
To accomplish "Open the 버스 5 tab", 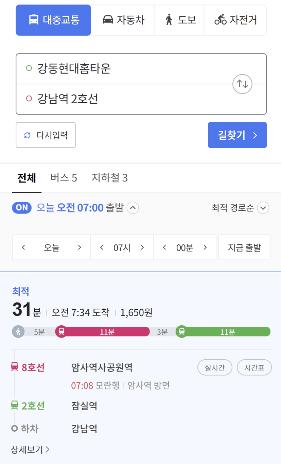I will pyautogui.click(x=64, y=178).
